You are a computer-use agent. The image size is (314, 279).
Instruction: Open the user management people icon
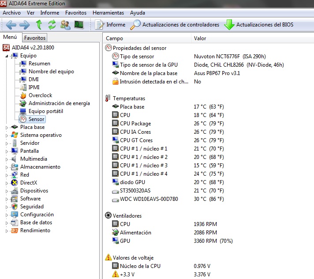65,25
